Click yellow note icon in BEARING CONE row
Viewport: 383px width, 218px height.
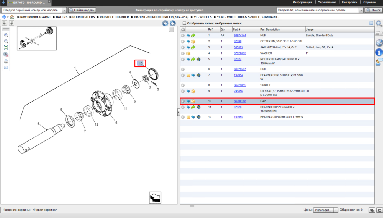pyautogui.click(x=188, y=76)
